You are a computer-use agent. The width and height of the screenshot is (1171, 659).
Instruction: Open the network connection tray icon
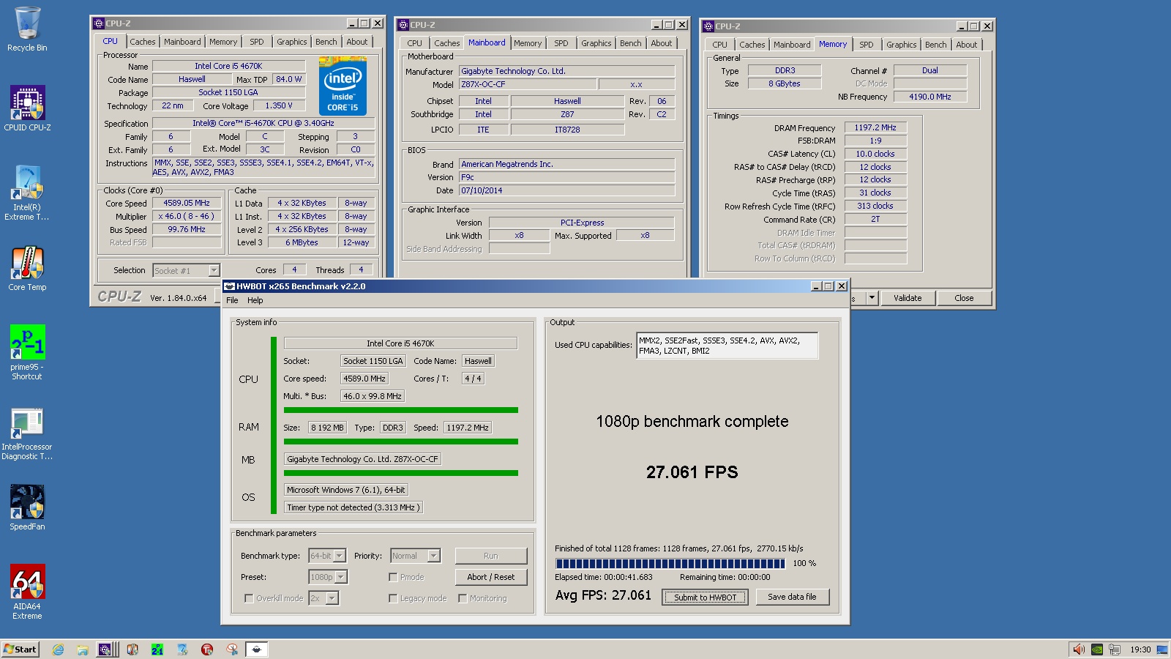(x=1115, y=649)
